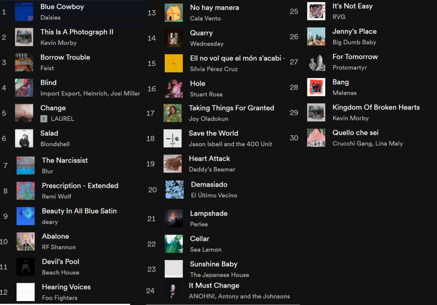Select the track titled Salad

pos(50,133)
